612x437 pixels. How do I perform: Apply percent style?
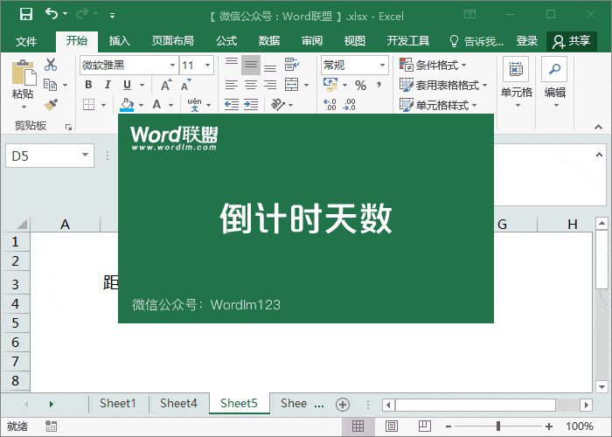pos(360,86)
